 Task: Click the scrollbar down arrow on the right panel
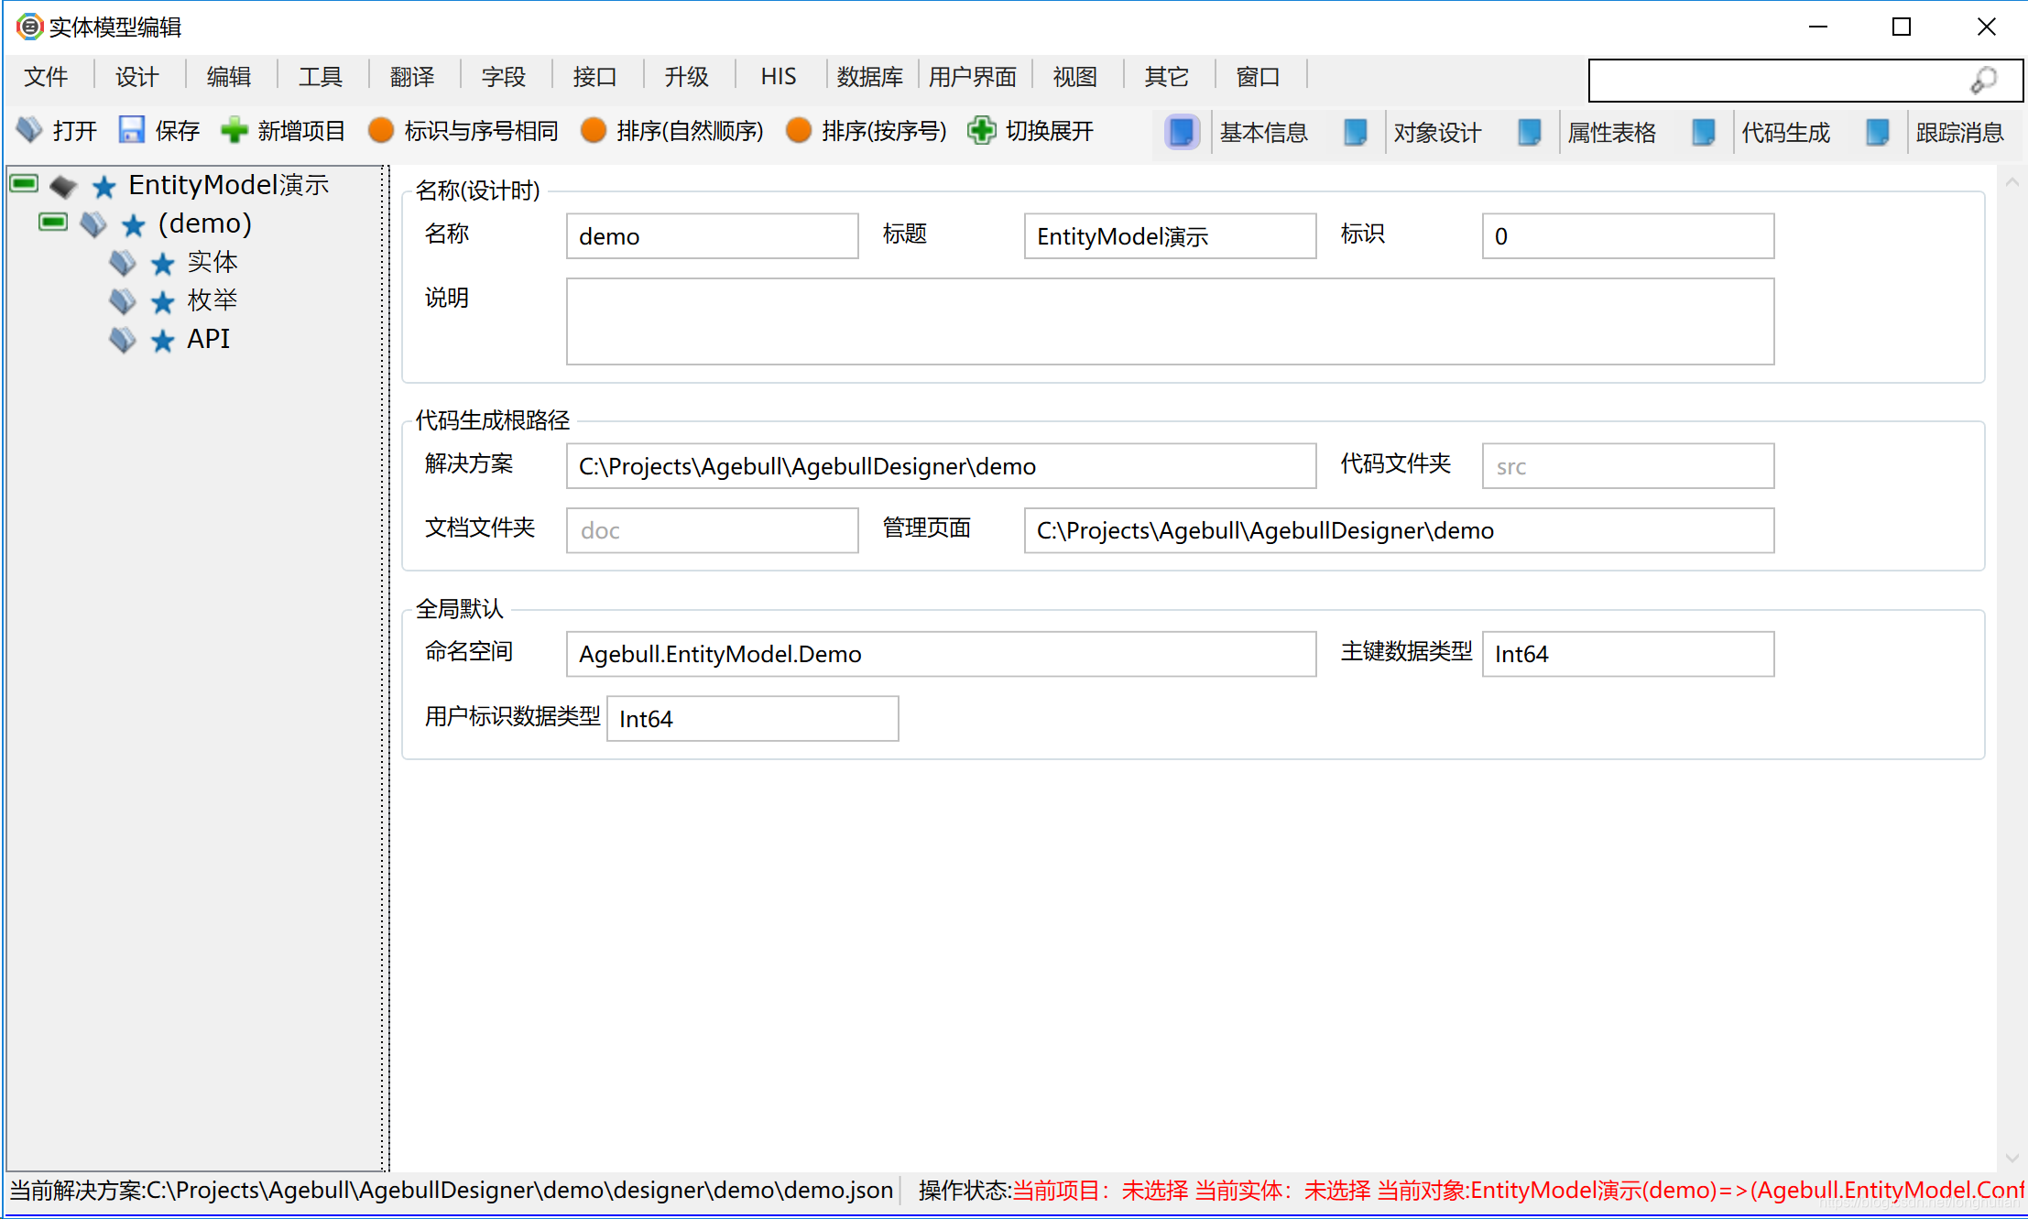[2012, 1158]
